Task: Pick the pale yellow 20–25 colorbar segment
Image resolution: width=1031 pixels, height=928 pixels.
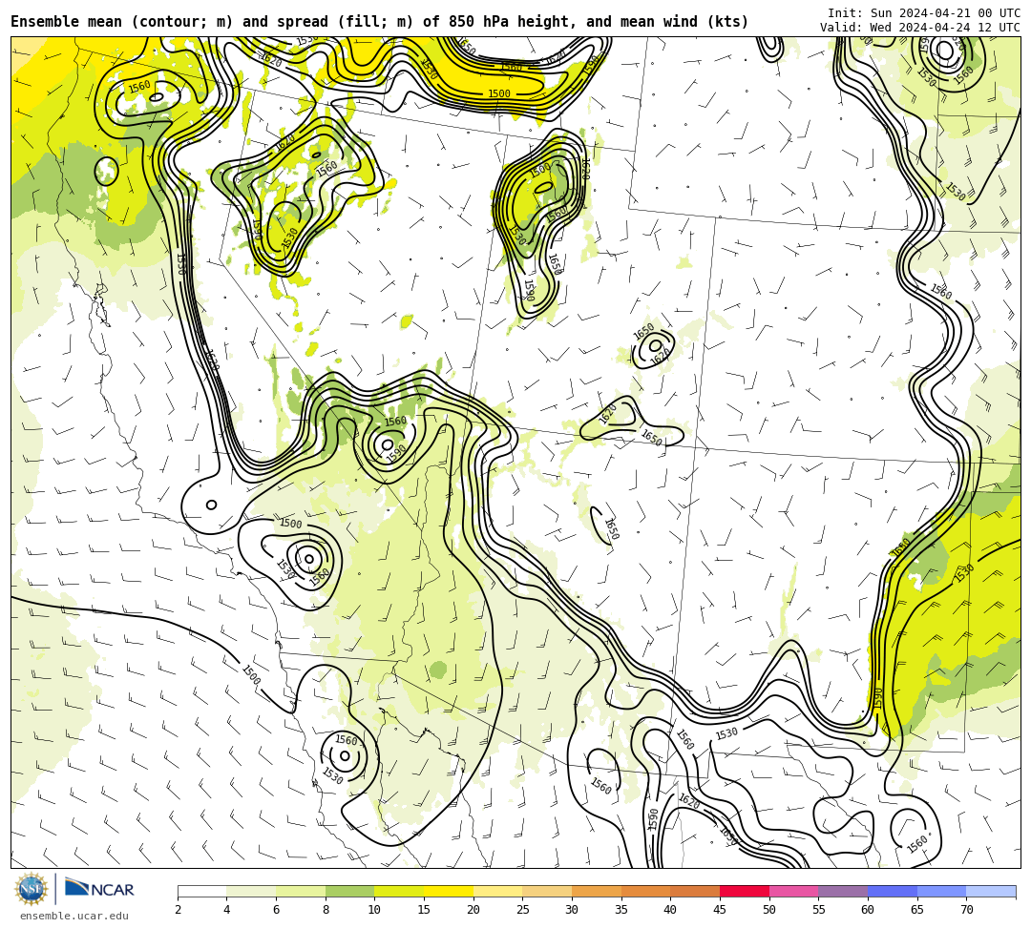Action: click(x=497, y=891)
